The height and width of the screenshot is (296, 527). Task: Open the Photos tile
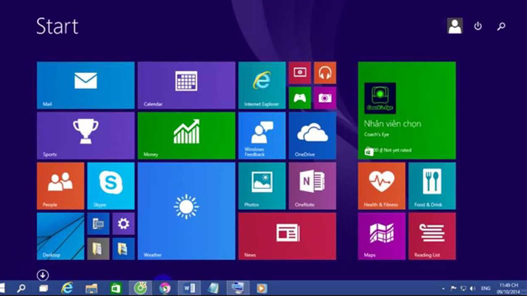pyautogui.click(x=262, y=186)
